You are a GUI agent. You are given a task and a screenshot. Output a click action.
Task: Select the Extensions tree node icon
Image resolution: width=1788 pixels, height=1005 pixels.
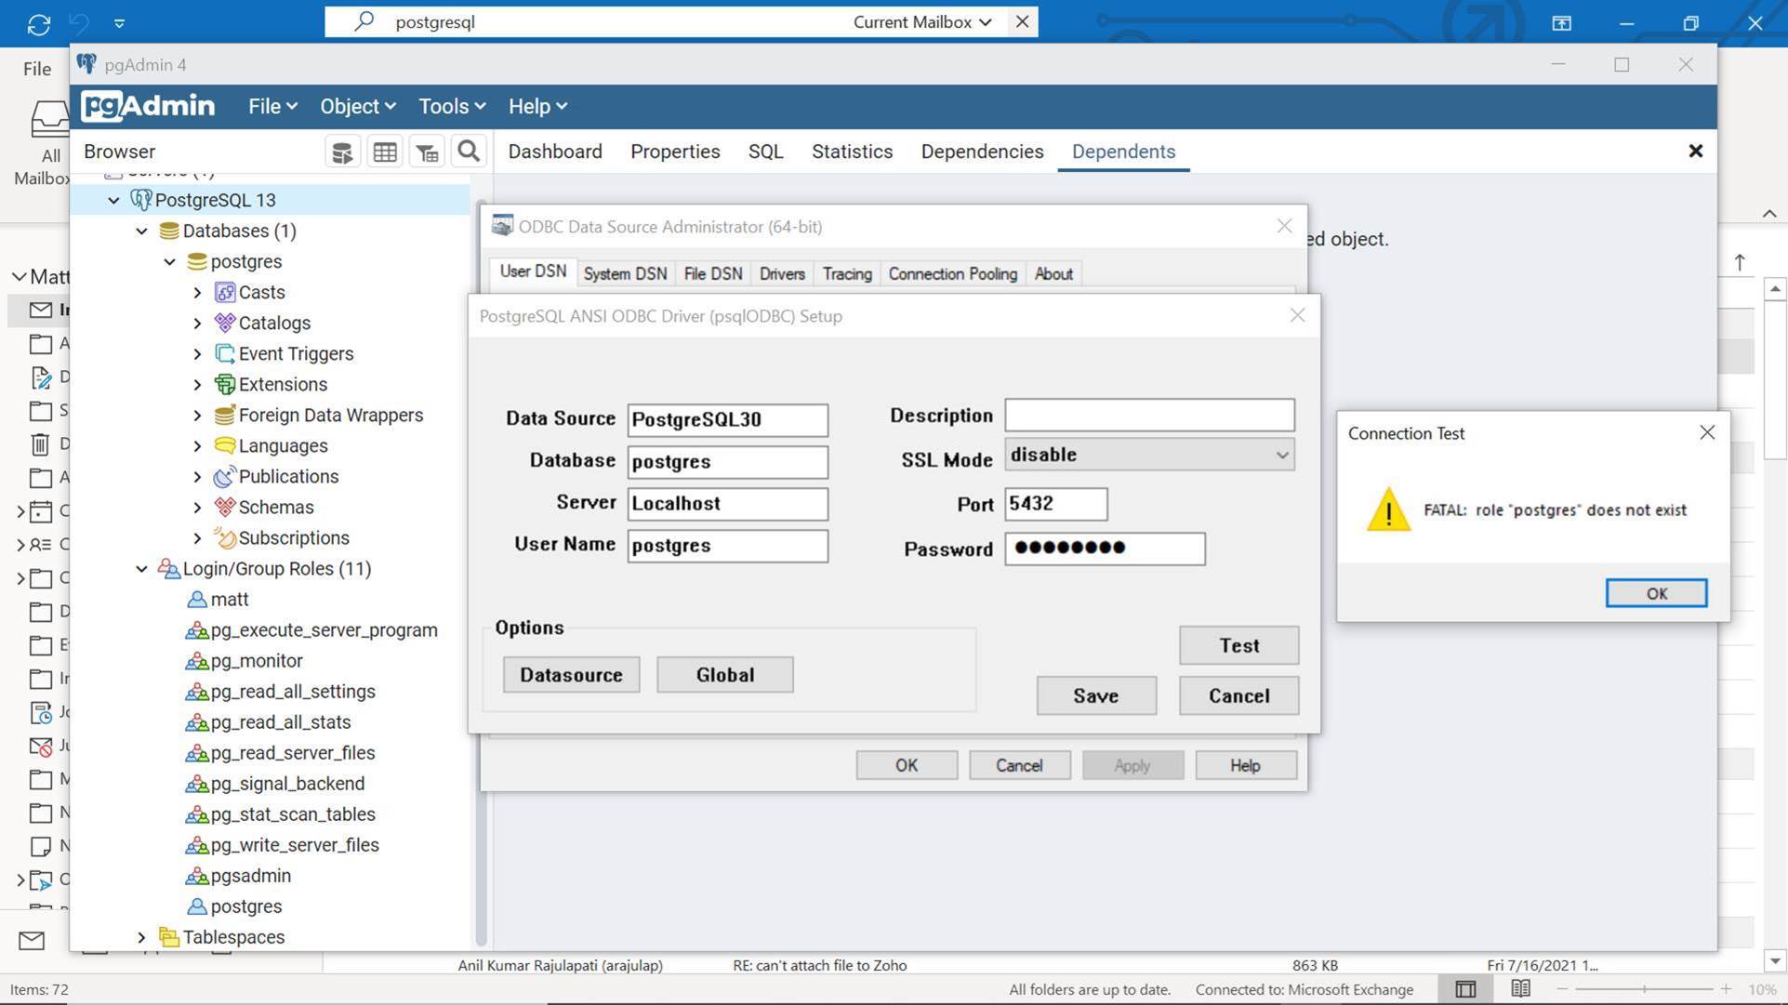[224, 384]
